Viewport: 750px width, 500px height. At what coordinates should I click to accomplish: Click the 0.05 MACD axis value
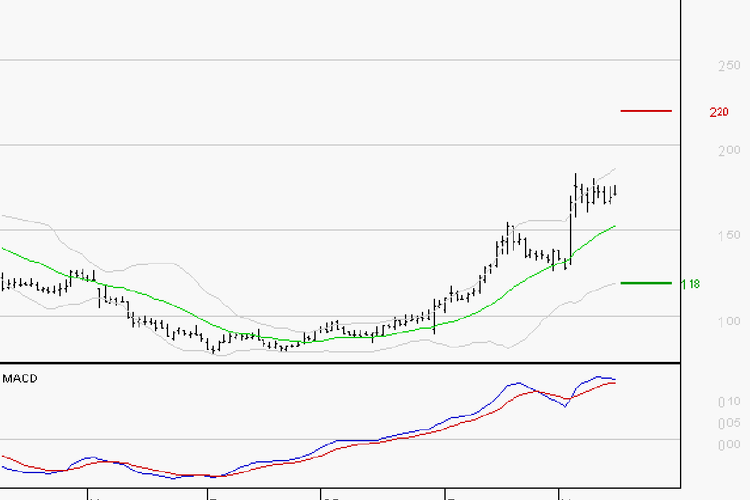pyautogui.click(x=729, y=423)
